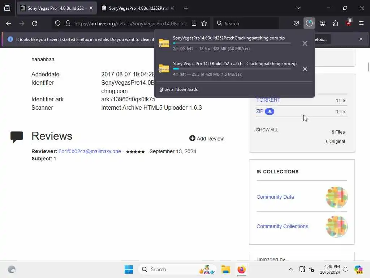Expand the list all tabs chevron
370x278 pixels.
pyautogui.click(x=298, y=8)
